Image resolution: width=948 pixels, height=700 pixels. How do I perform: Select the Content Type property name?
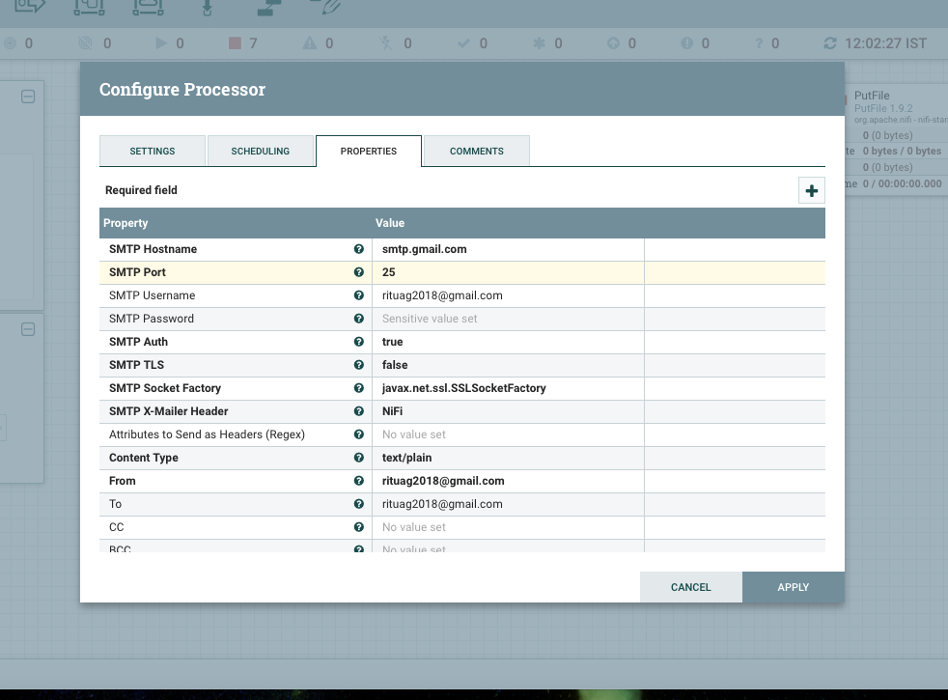tap(143, 458)
